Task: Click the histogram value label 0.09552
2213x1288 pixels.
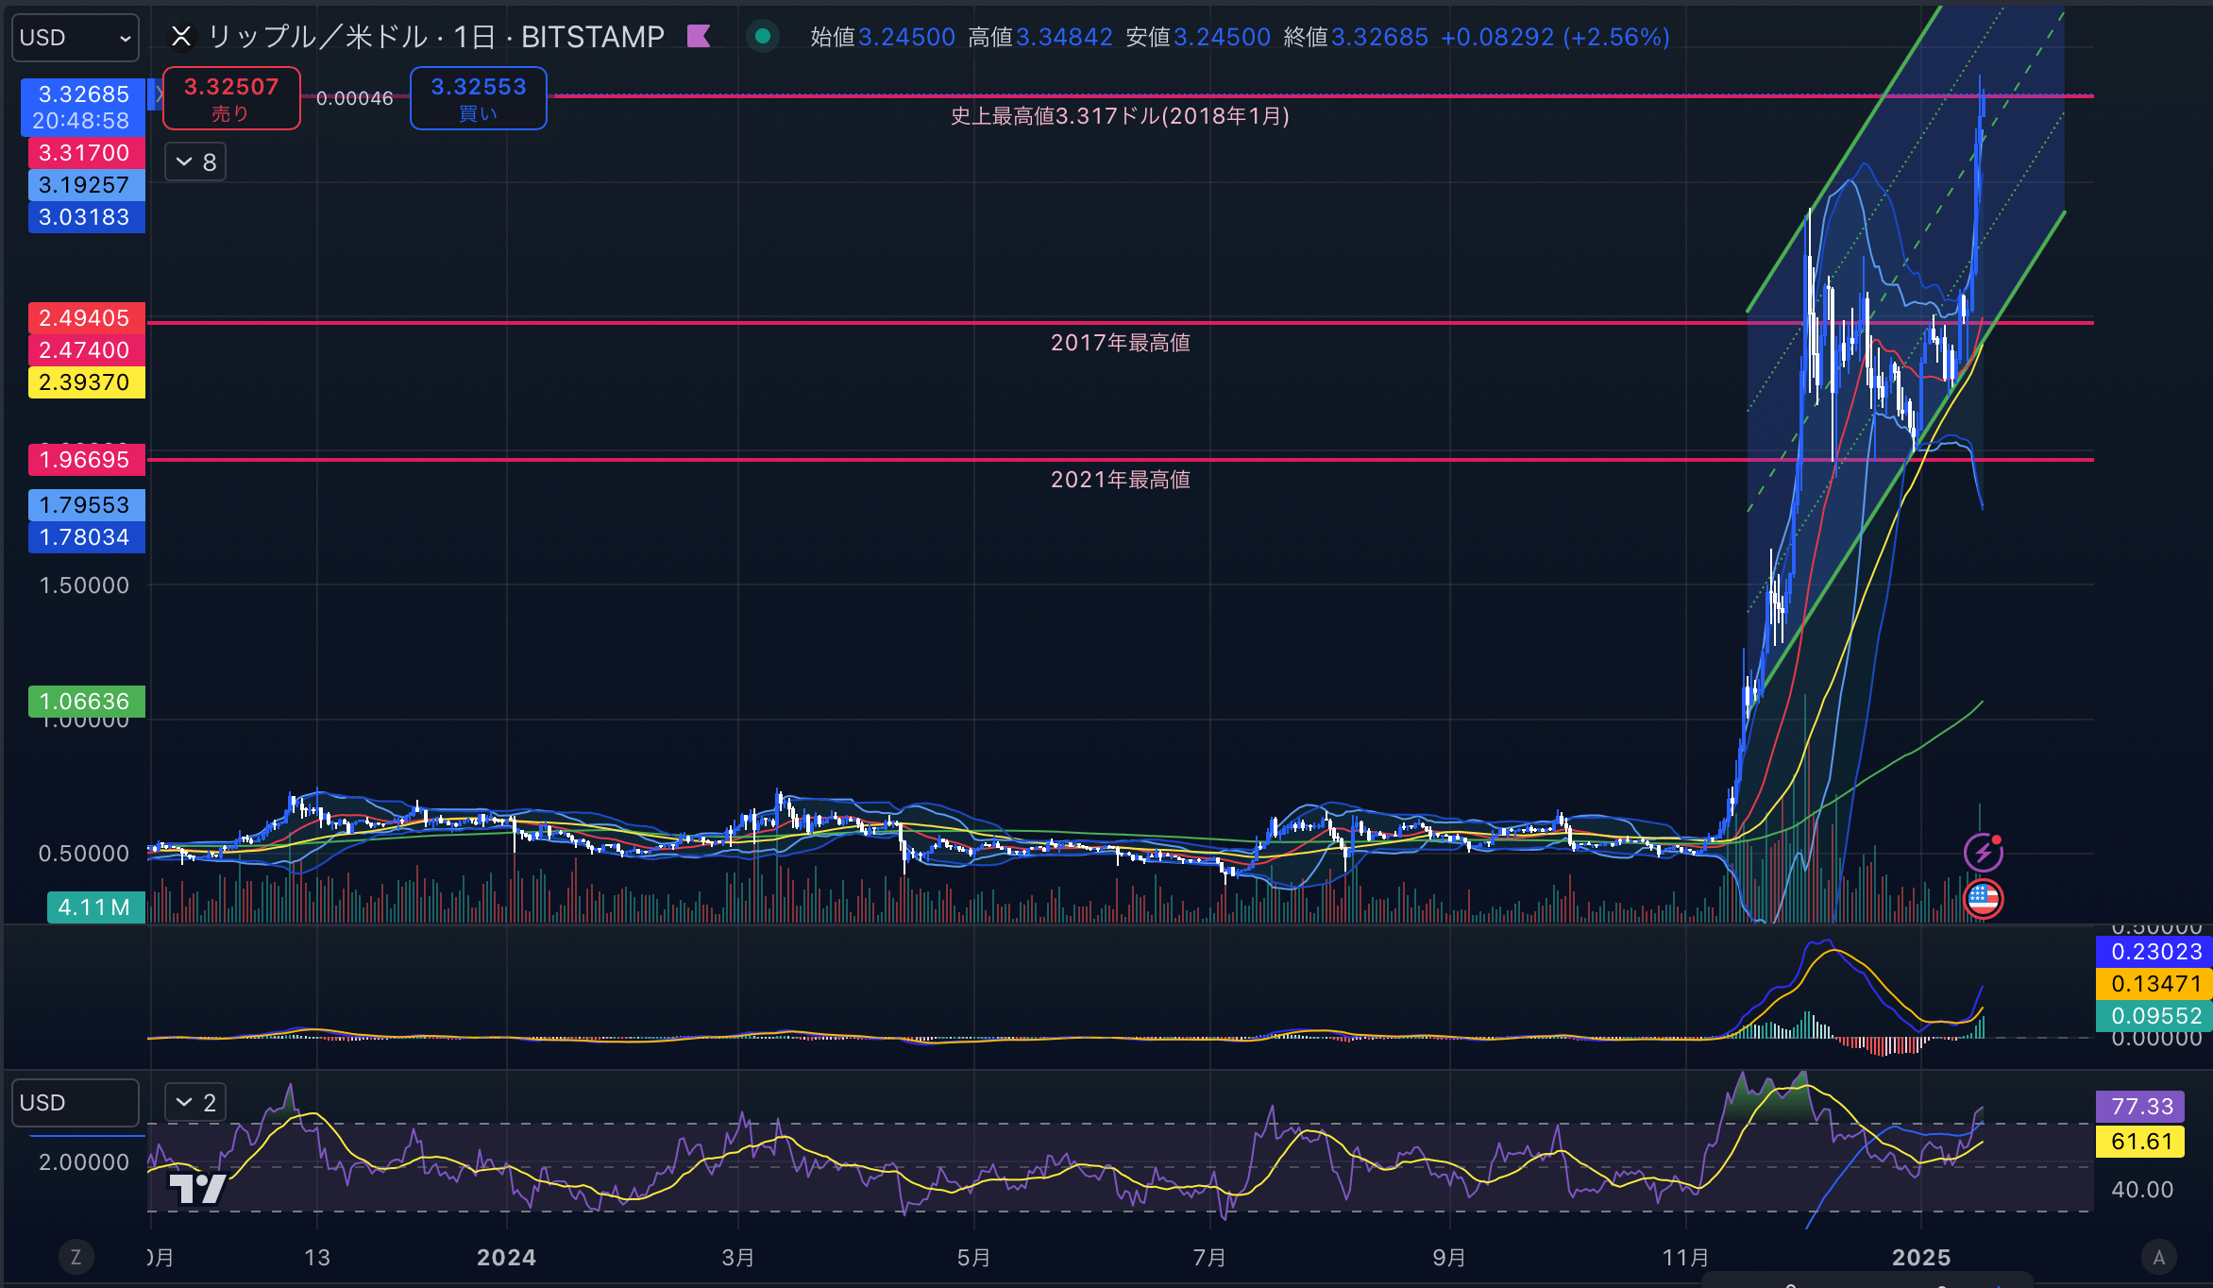Action: point(2155,1016)
